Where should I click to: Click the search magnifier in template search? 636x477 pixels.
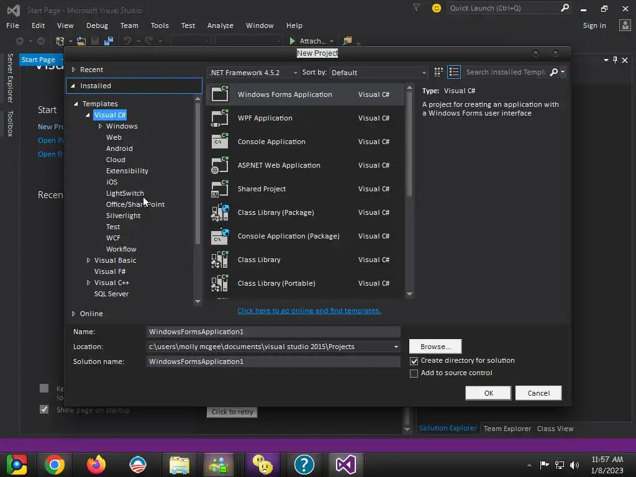[x=553, y=72]
